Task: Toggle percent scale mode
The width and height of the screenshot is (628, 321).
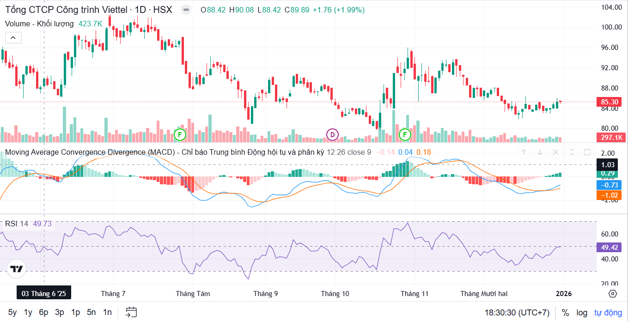Action: [x=565, y=313]
